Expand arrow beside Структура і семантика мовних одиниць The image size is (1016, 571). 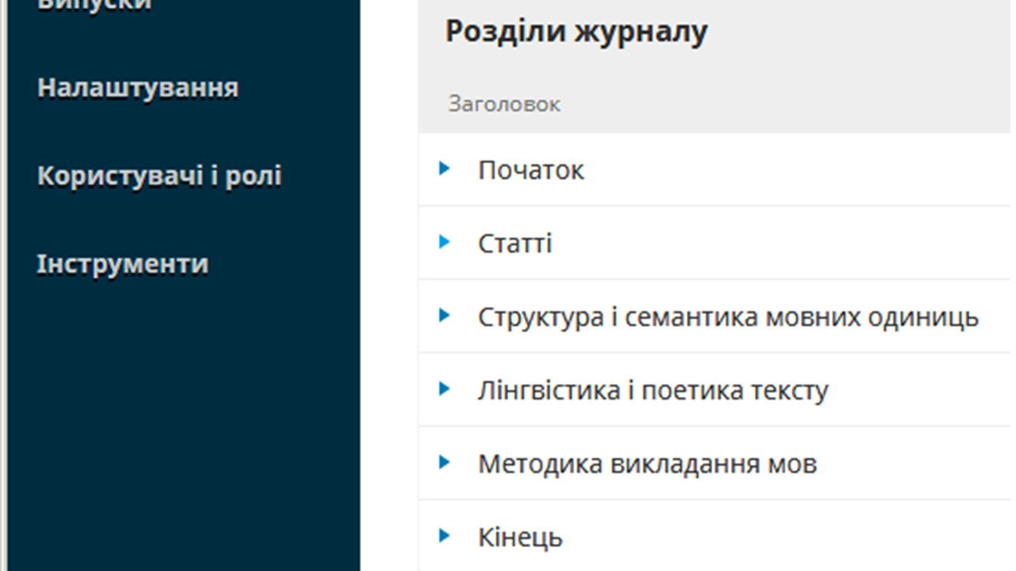point(444,316)
